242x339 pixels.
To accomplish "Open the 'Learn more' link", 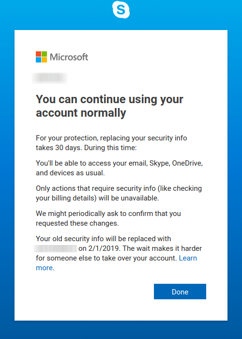I will (x=116, y=263).
